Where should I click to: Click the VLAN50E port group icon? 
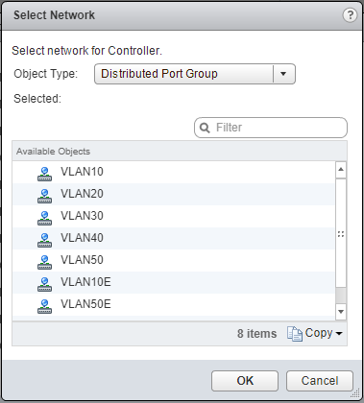point(44,305)
